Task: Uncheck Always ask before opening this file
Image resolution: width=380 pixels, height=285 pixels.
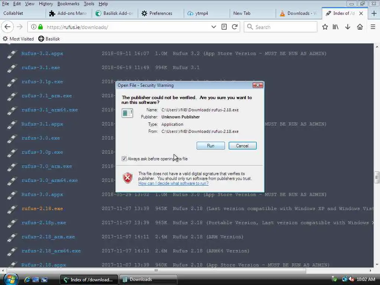Action: pos(124,159)
